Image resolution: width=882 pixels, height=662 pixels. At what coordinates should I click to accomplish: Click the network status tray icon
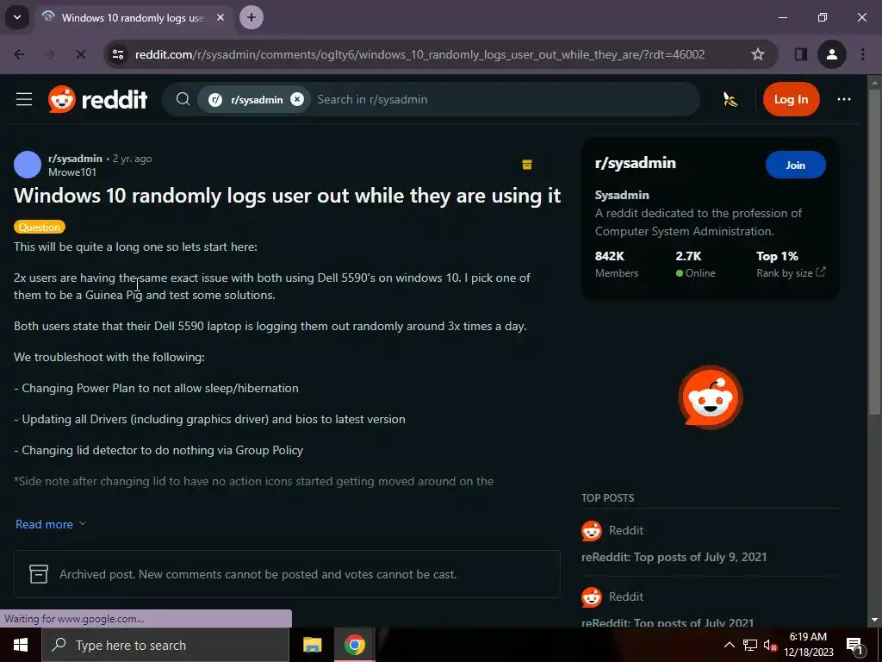click(x=750, y=645)
